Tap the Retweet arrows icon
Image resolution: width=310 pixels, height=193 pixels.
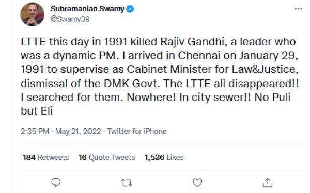[x=127, y=183]
